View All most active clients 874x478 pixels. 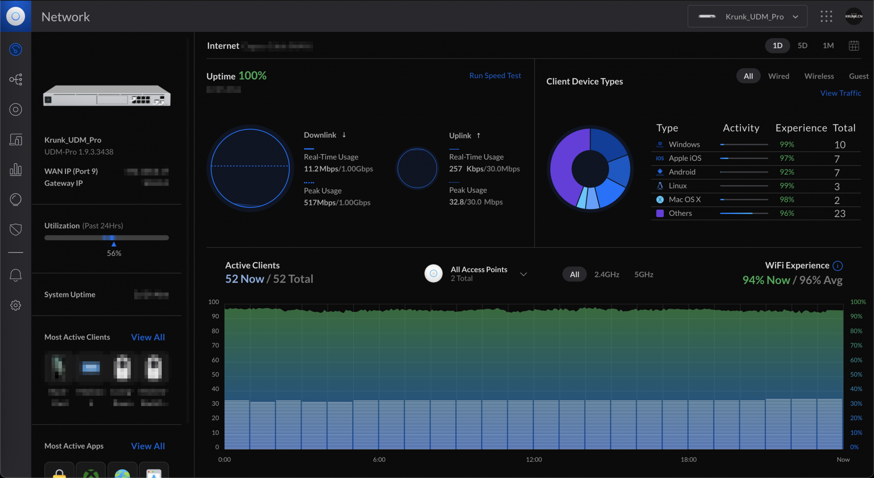pos(148,337)
